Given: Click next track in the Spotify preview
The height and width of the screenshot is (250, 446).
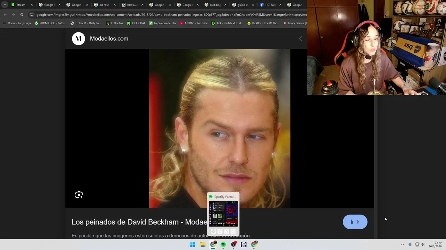Looking at the screenshot, I should point(233,231).
